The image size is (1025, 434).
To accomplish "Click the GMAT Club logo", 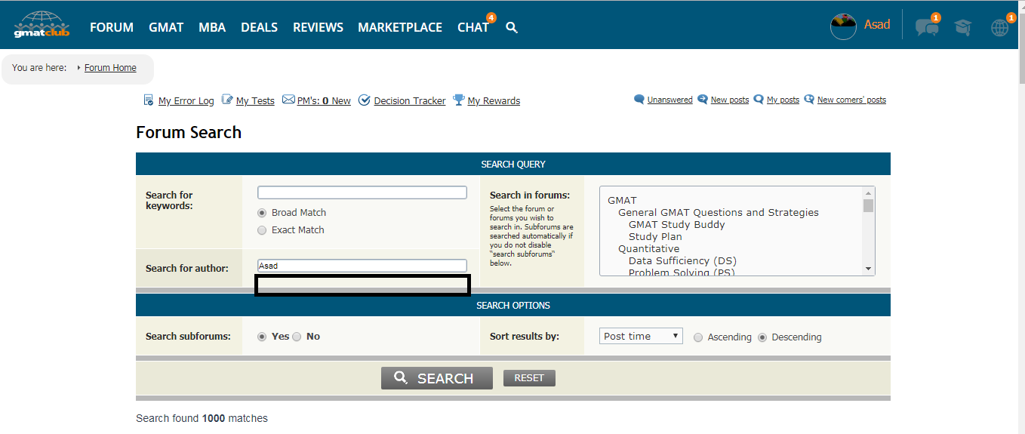I will click(41, 26).
